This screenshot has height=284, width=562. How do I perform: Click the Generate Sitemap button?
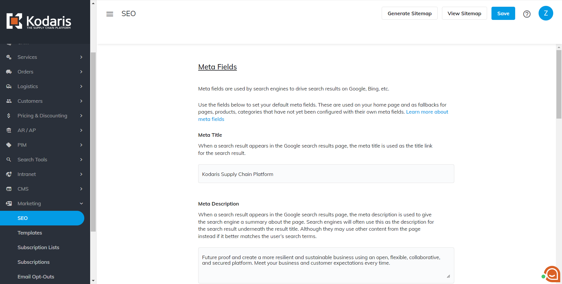409,13
